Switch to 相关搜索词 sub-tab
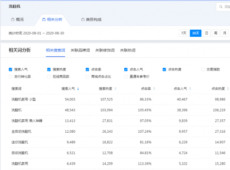230x170 pixels. pos(56,50)
